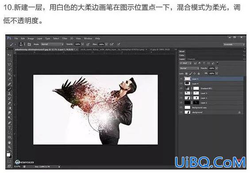Enable the airbrush build-up button
This screenshot has height=173, width=250.
coord(112,44)
